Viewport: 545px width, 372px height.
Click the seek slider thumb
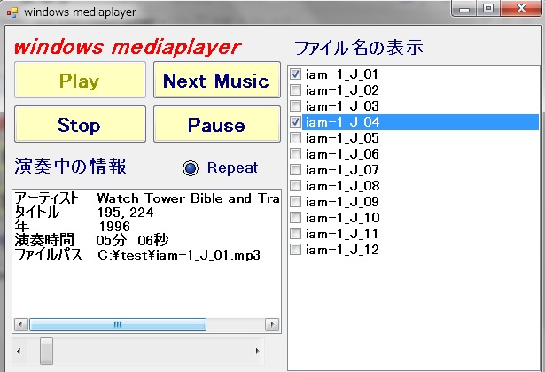(46, 351)
